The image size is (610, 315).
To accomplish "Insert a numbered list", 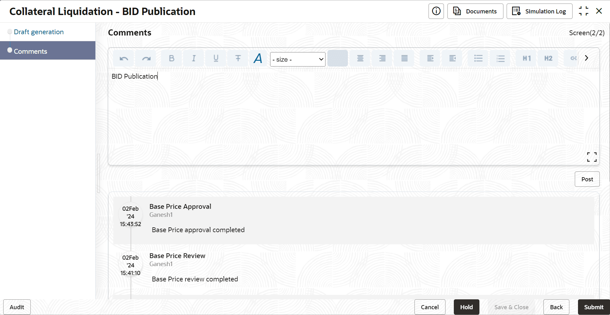I will tap(501, 58).
